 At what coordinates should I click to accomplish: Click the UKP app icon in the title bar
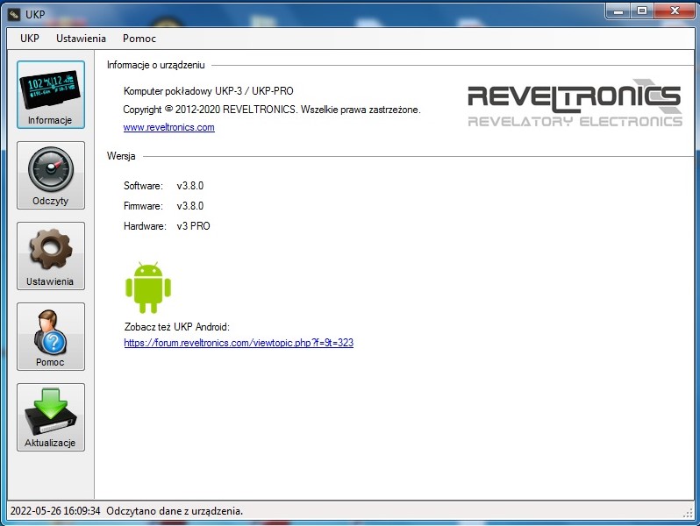14,15
